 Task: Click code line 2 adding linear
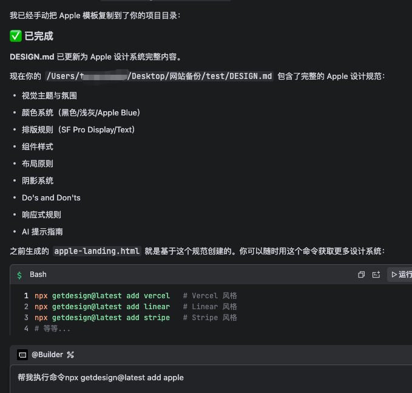point(102,307)
